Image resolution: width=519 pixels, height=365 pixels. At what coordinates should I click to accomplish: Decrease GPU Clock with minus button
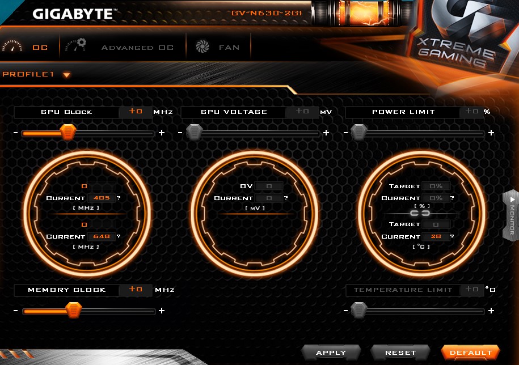(15, 133)
